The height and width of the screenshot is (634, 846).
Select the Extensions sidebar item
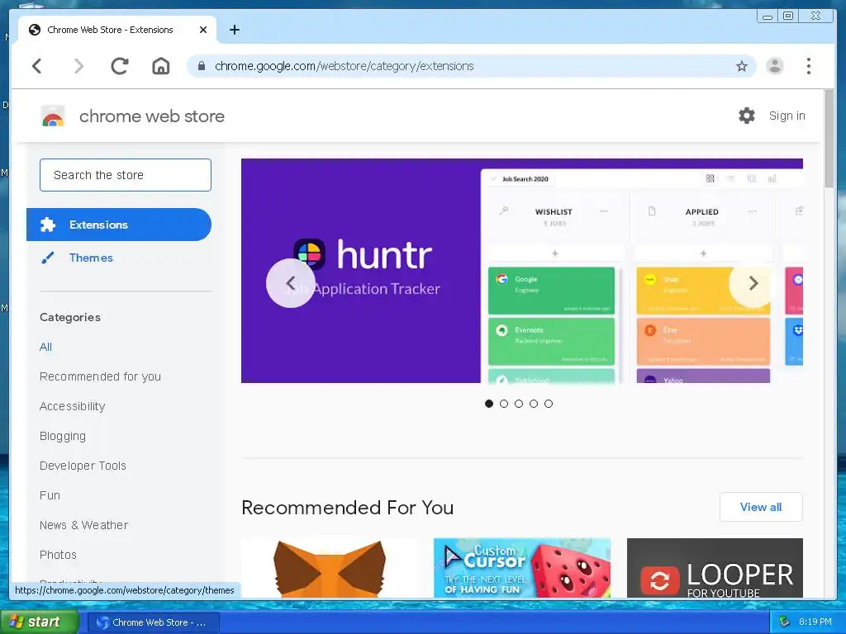pos(119,225)
